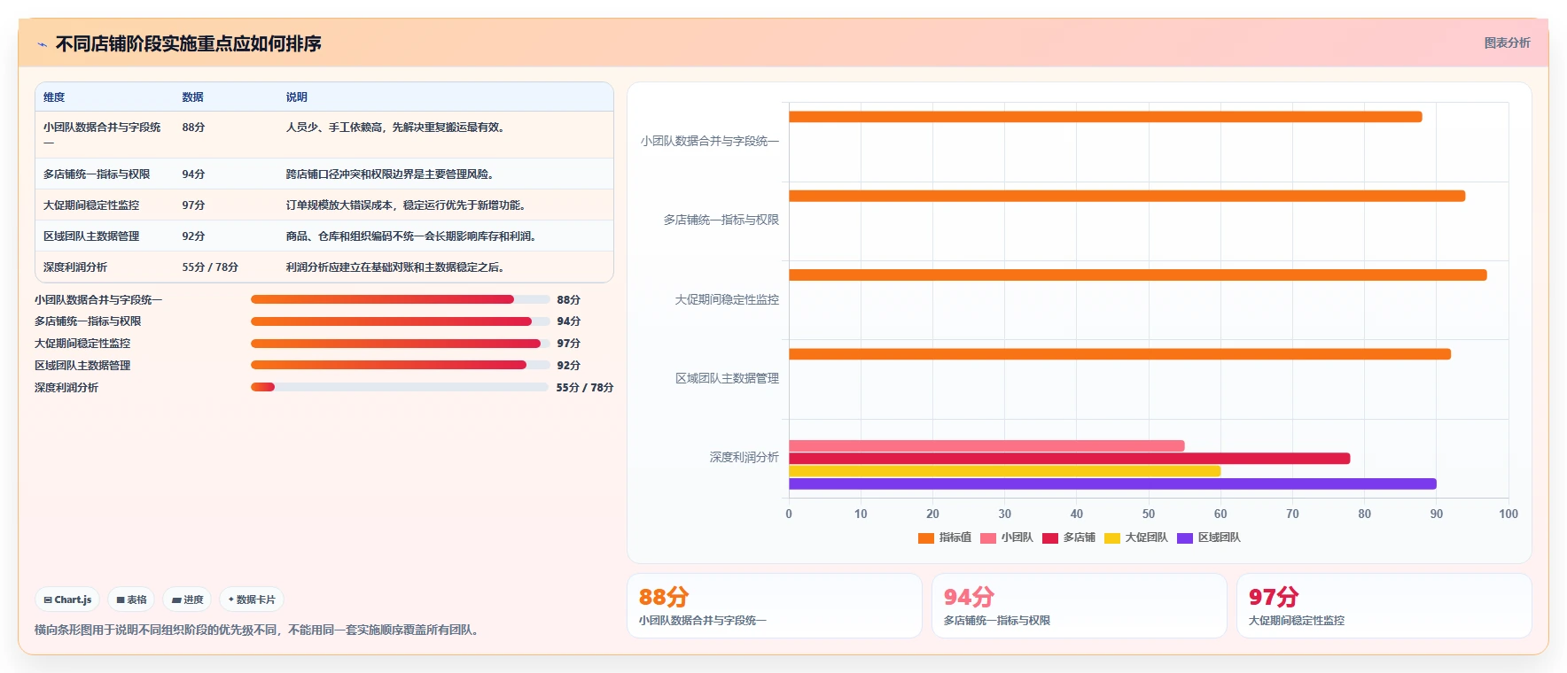Click the purple 区域团队 legend swatch
This screenshot has height=673, width=1567.
pyautogui.click(x=1185, y=538)
